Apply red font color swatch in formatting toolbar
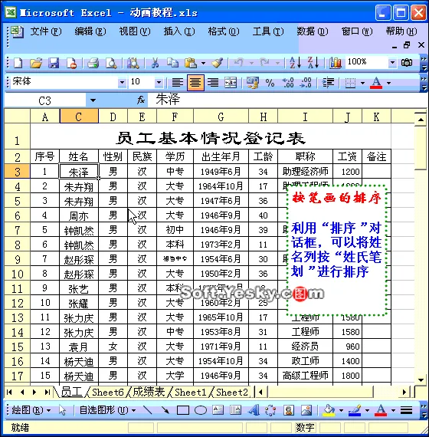429x437 pixels. [x=376, y=83]
